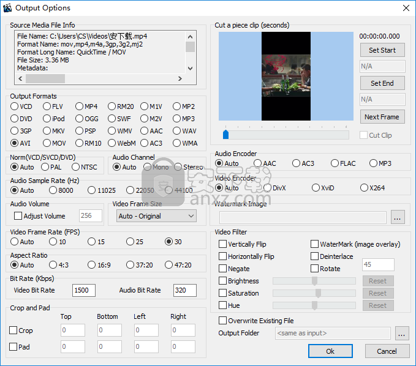Click the Audio Bit Rate field
The width and height of the screenshot is (416, 366).
tap(185, 290)
